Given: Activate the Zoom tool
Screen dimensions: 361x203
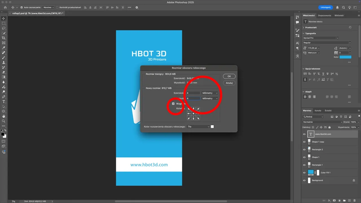Looking at the screenshot, I should tap(3, 121).
